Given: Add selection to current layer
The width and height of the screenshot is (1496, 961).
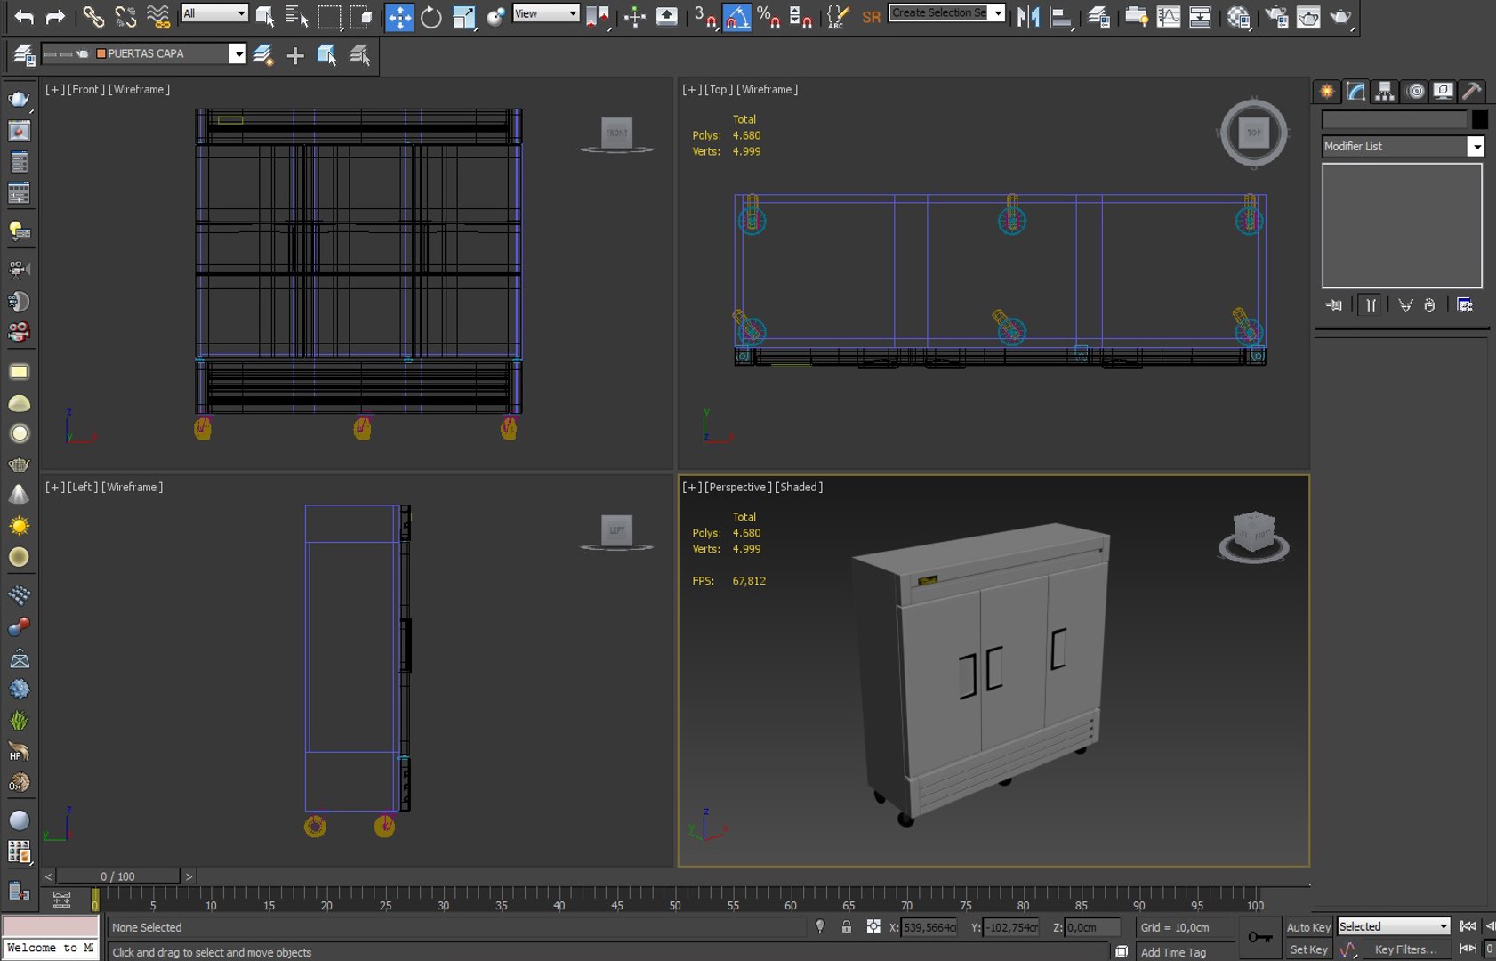Looking at the screenshot, I should pos(295,55).
